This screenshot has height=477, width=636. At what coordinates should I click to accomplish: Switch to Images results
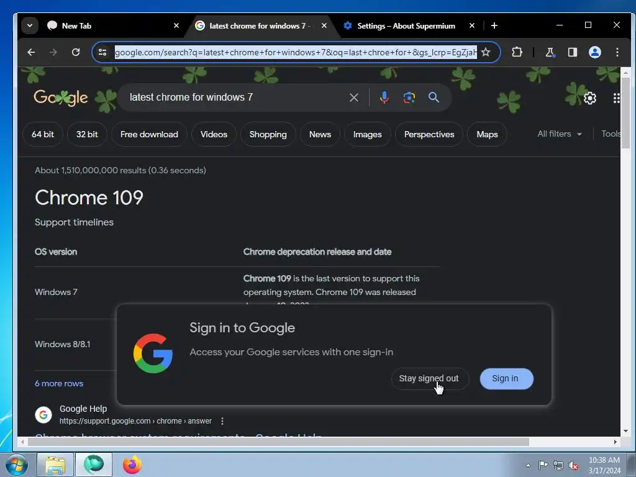click(x=368, y=134)
